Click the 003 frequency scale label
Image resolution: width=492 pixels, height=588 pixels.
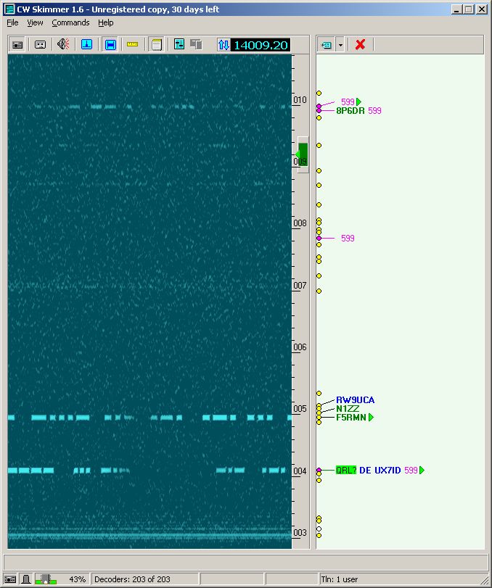pos(300,533)
